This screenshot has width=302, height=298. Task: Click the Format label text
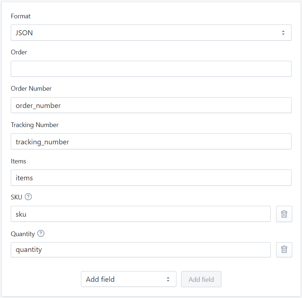[21, 16]
